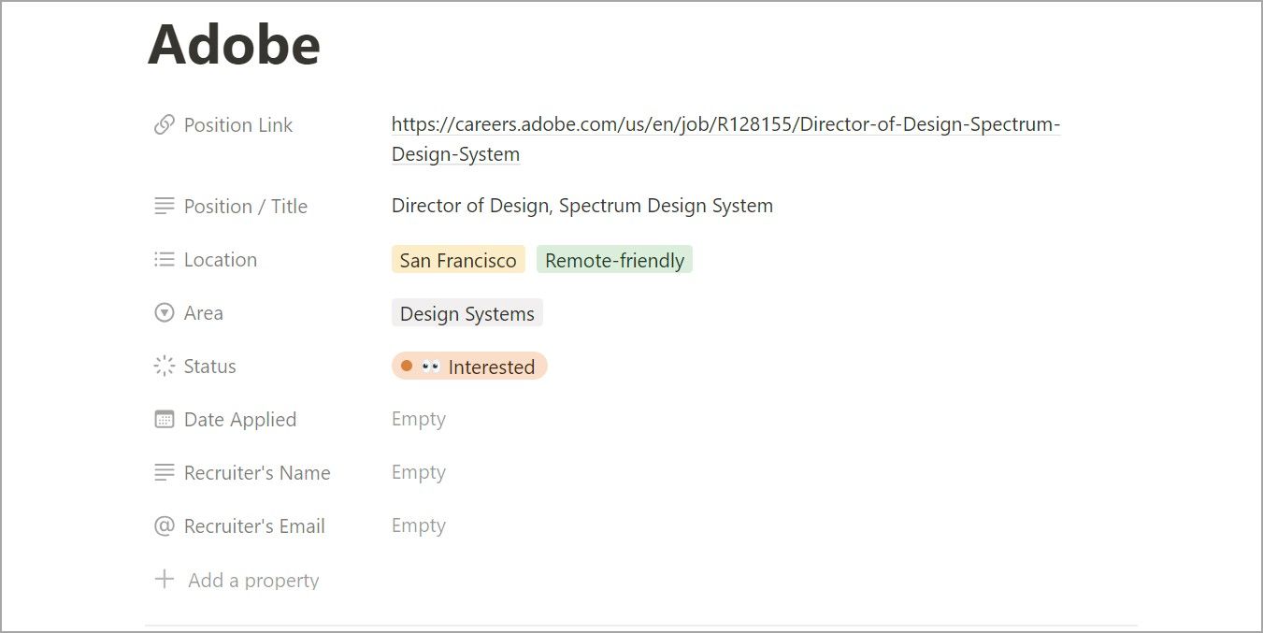Open the Area value showing Design Systems
The width and height of the screenshot is (1263, 633).
click(x=466, y=312)
